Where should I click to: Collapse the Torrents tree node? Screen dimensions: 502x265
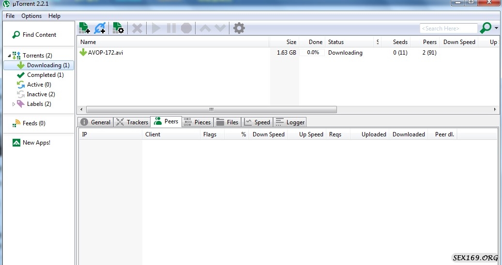pyautogui.click(x=9, y=56)
